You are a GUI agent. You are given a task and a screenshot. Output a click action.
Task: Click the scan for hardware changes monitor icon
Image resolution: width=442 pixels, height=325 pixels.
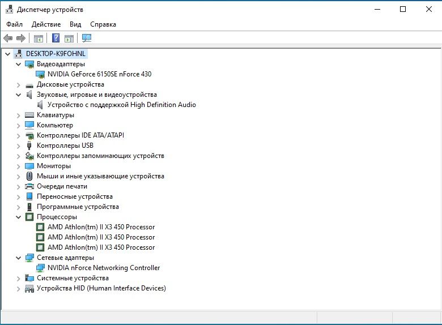pos(87,38)
